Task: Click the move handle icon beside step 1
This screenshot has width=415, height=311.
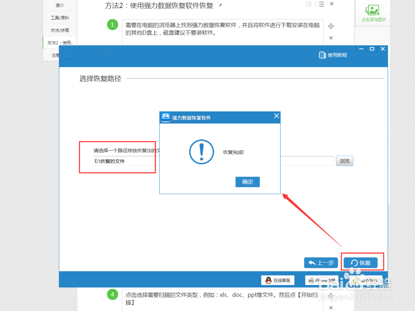Action: tap(331, 26)
